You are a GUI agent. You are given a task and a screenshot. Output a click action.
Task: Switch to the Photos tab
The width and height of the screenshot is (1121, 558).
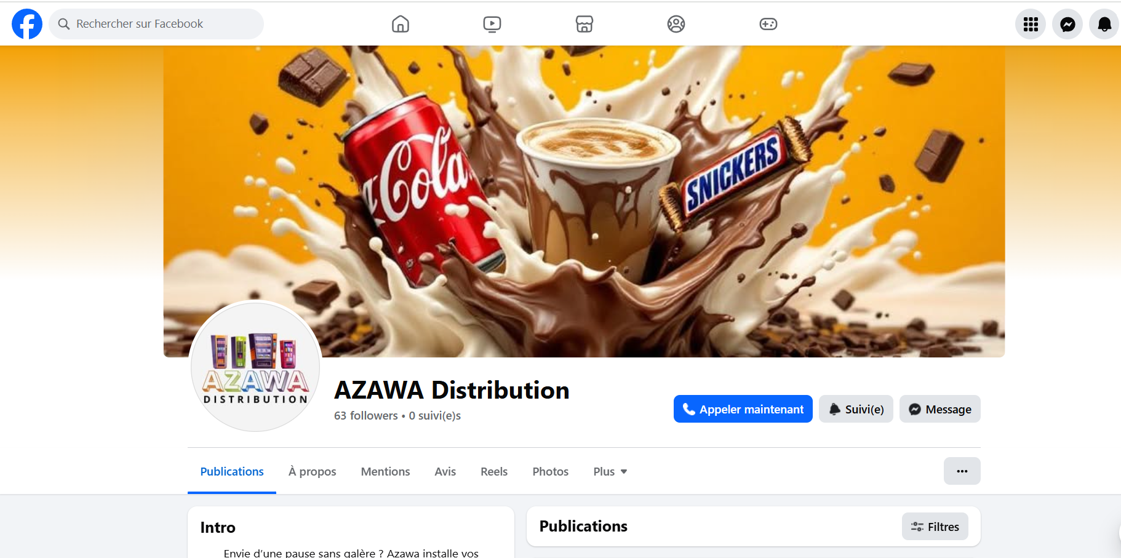coord(551,471)
